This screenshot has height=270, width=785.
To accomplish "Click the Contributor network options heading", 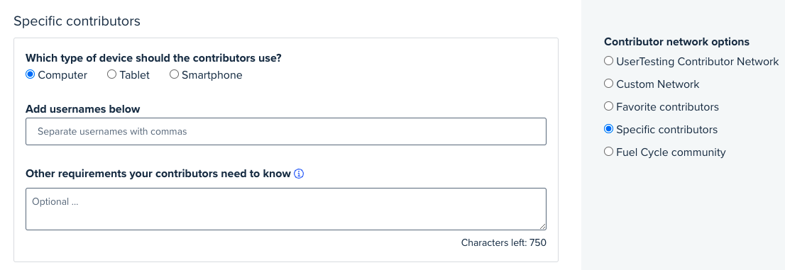I will pyautogui.click(x=677, y=42).
